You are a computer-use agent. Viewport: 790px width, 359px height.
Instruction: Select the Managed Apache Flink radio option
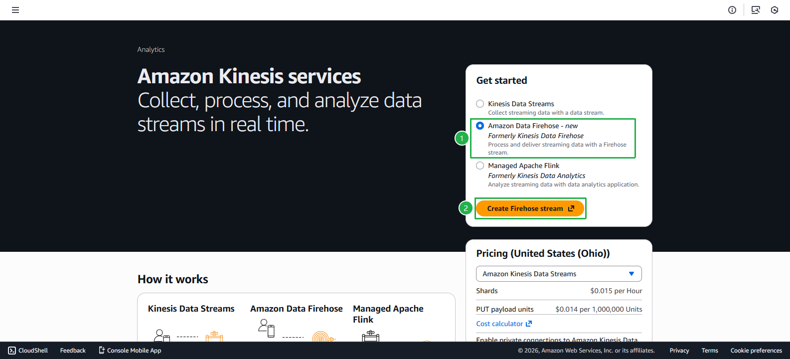click(480, 166)
